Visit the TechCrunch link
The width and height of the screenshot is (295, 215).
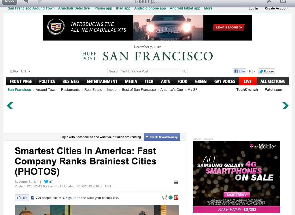(247, 90)
